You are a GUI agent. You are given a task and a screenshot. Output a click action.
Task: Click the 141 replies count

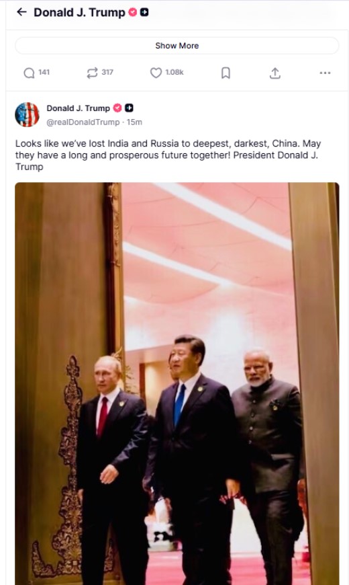44,73
